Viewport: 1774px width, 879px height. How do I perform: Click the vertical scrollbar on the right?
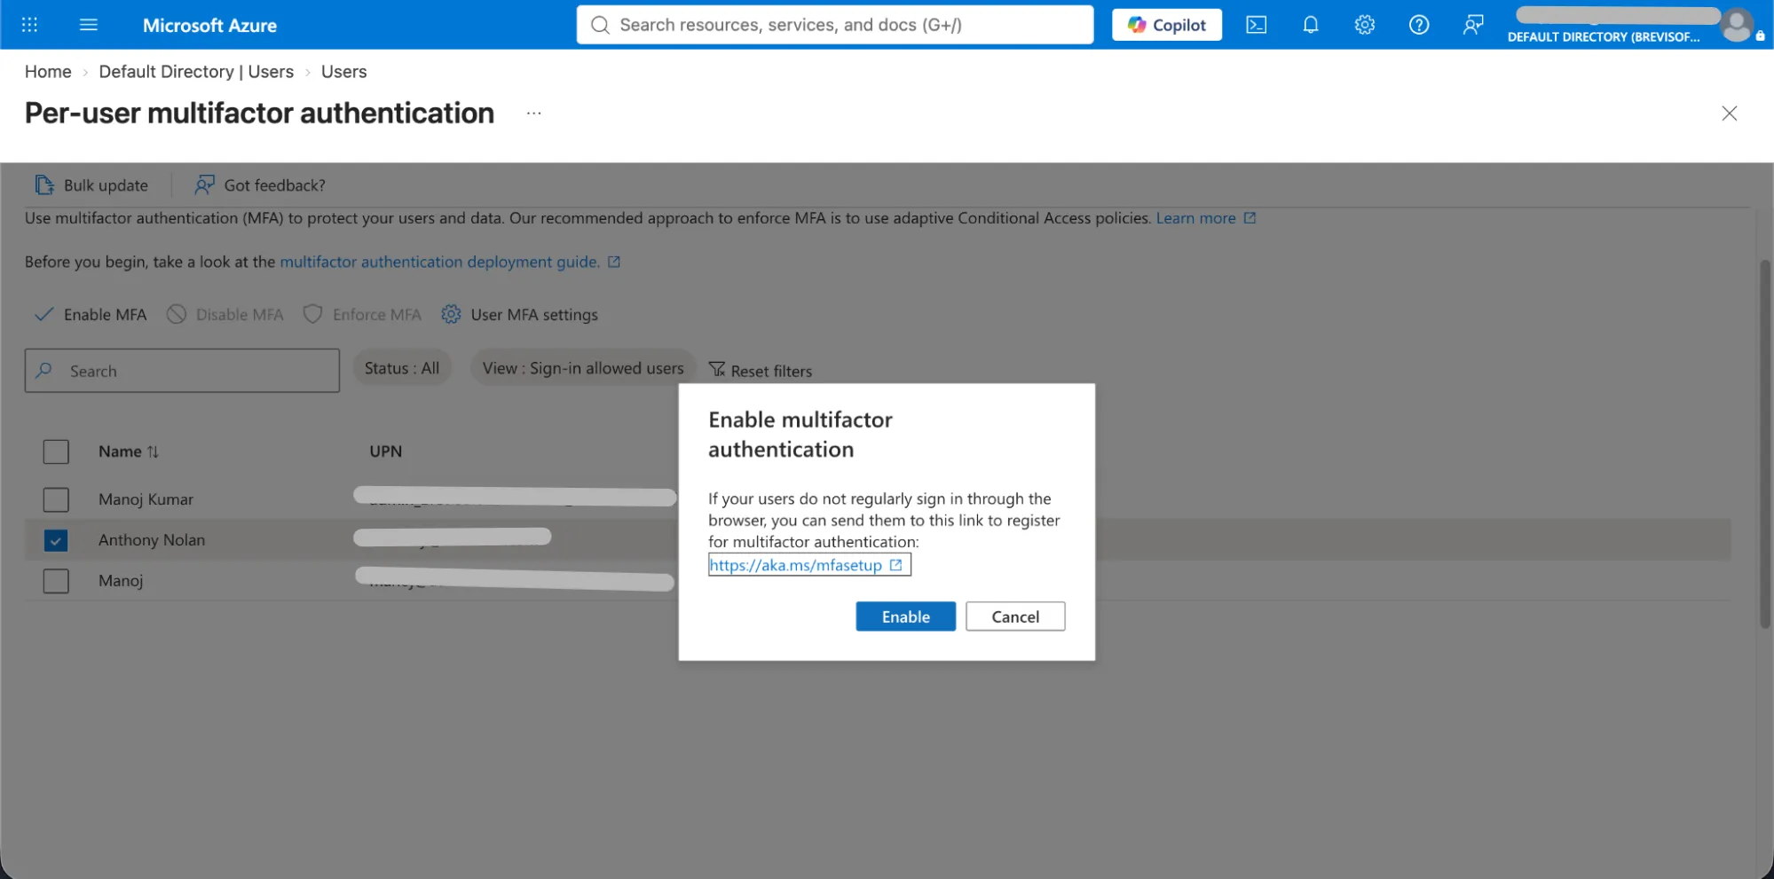tap(1765, 443)
